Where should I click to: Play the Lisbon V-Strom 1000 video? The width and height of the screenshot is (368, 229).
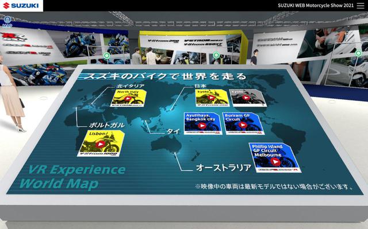pos(101,143)
